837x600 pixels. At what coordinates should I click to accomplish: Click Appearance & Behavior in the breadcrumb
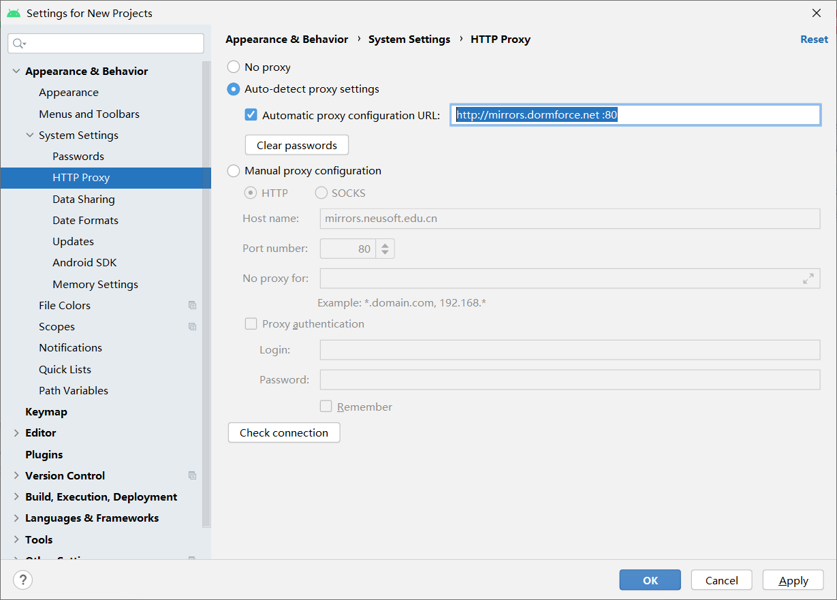tap(287, 40)
